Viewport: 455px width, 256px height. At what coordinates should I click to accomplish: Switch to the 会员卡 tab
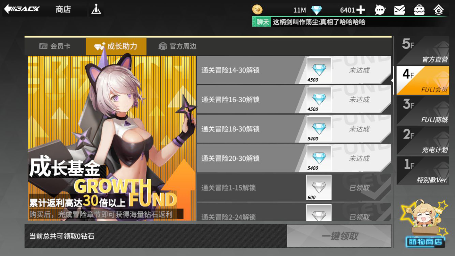(55, 46)
